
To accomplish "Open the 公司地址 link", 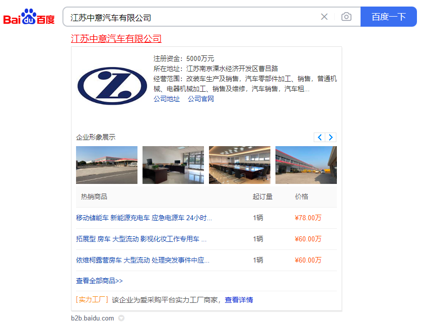I will [167, 99].
